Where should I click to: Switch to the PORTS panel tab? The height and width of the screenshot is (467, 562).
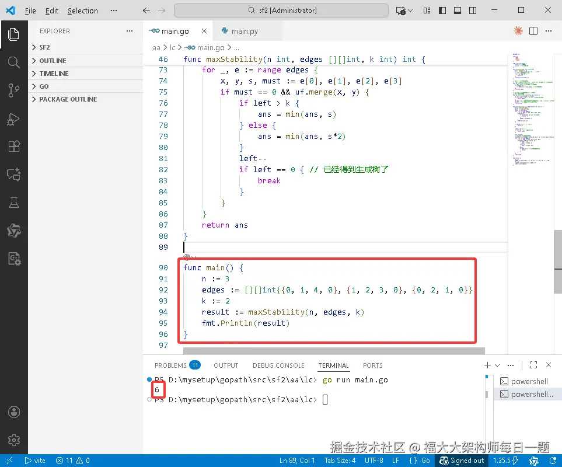pos(372,365)
